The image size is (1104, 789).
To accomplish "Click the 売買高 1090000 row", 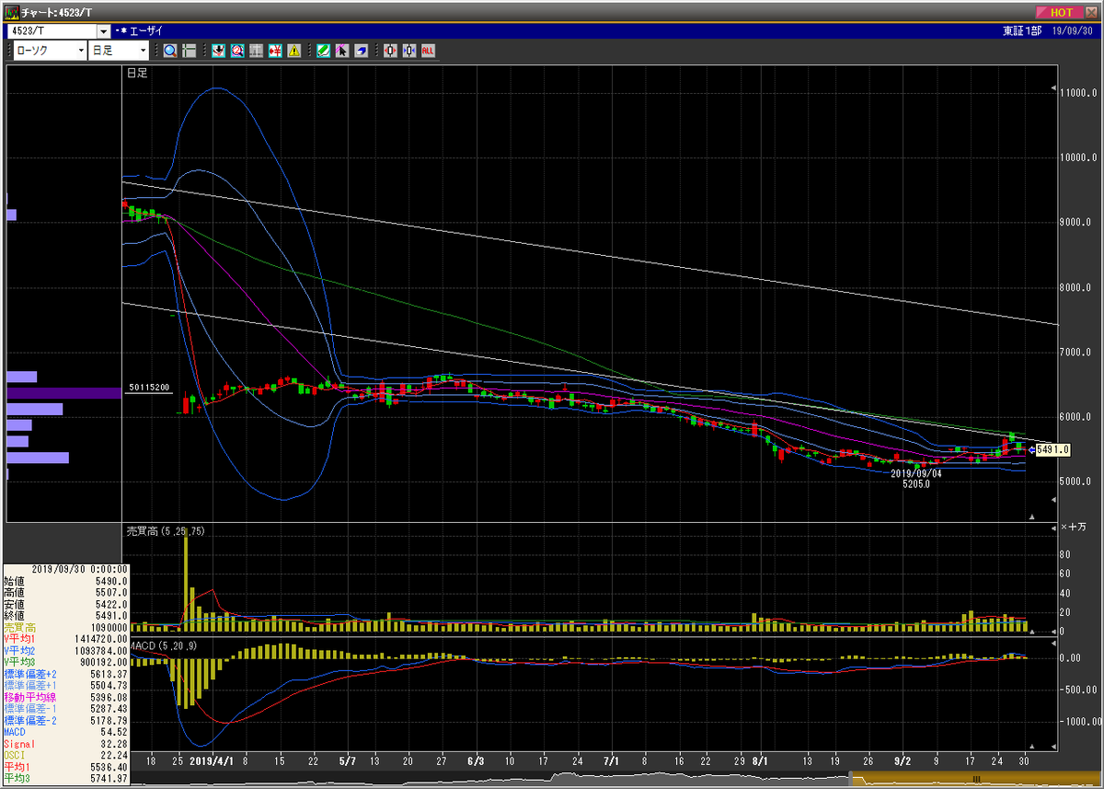I will pyautogui.click(x=65, y=627).
